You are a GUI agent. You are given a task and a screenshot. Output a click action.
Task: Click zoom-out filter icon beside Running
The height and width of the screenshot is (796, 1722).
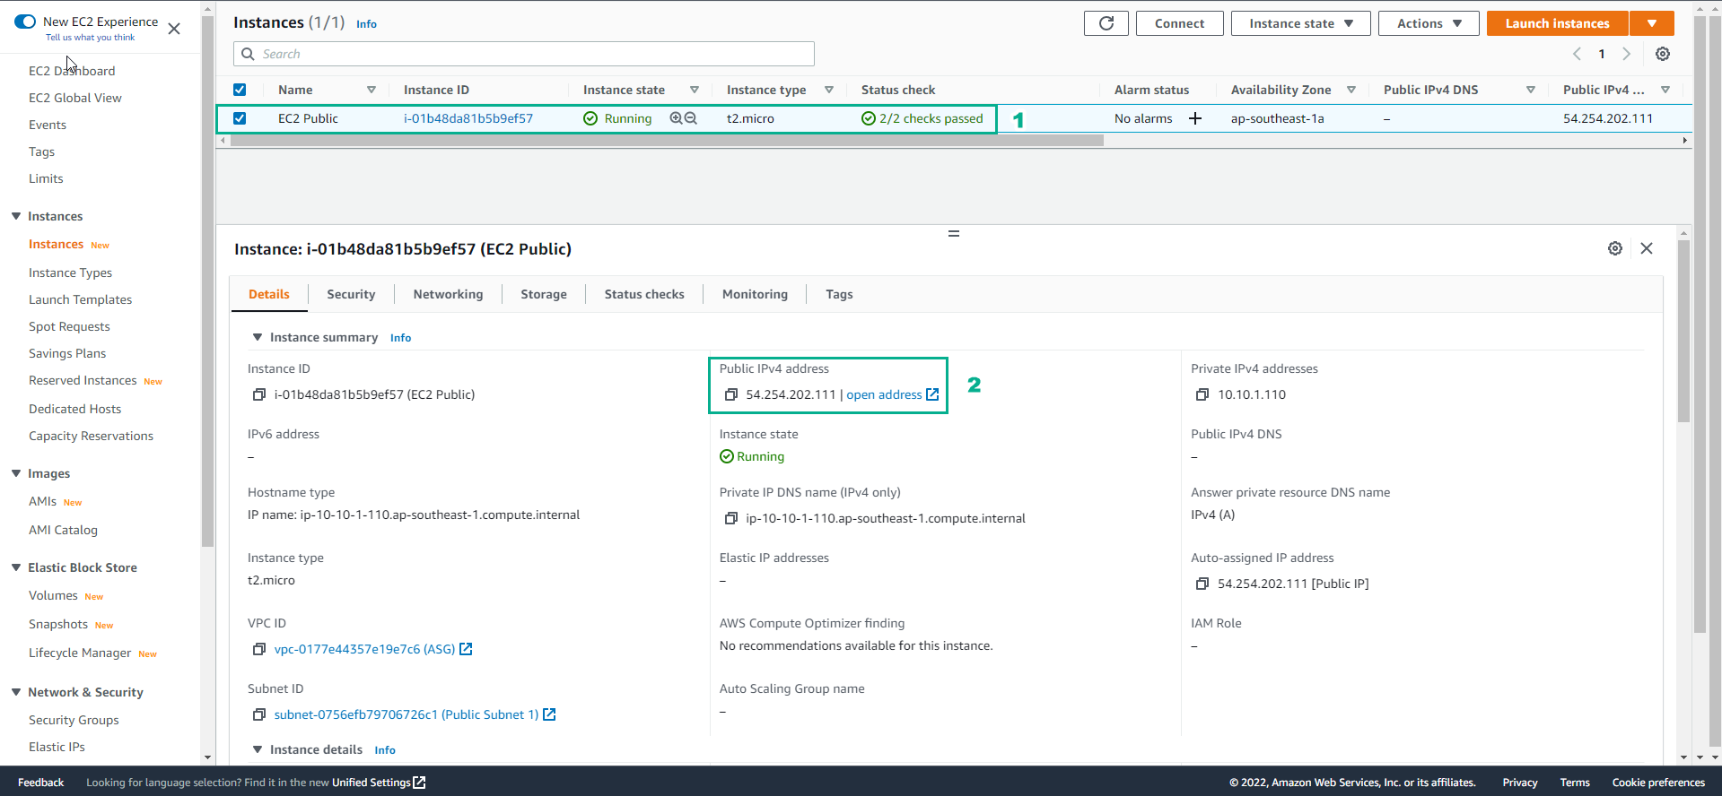[x=691, y=118]
